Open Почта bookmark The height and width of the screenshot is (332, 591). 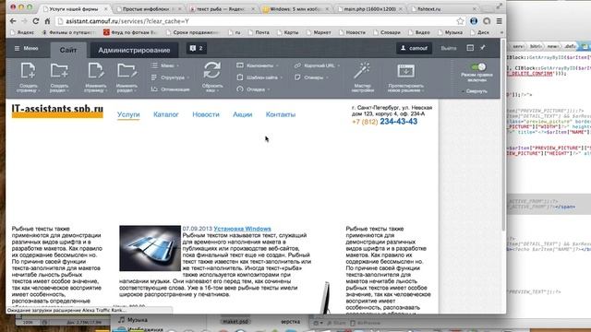click(x=259, y=32)
